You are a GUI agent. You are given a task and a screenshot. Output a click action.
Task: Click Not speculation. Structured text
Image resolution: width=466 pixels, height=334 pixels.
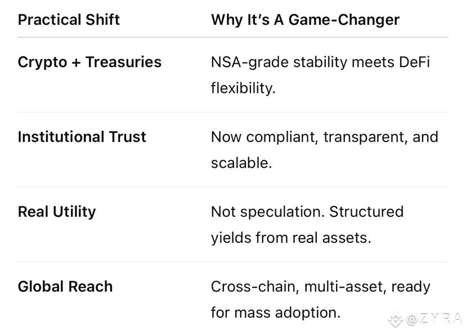click(307, 212)
